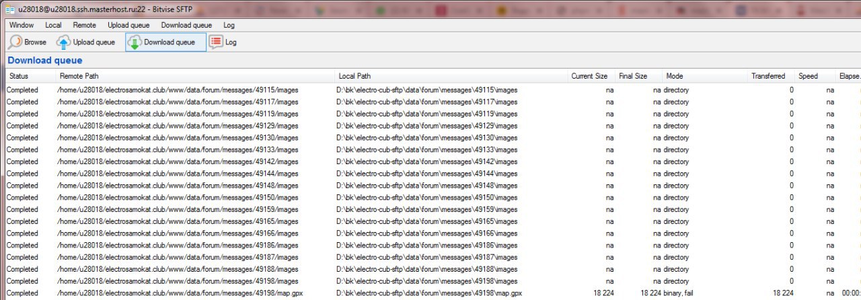Select remote path row messages/49133/images
This screenshot has width=861, height=300.
[178, 149]
